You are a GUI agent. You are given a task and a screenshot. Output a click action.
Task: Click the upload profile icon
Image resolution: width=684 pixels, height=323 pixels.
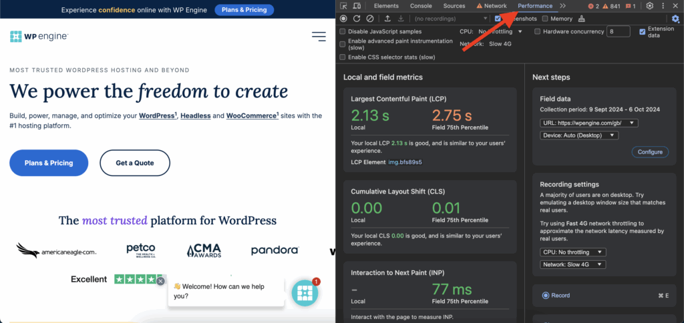[x=387, y=19]
